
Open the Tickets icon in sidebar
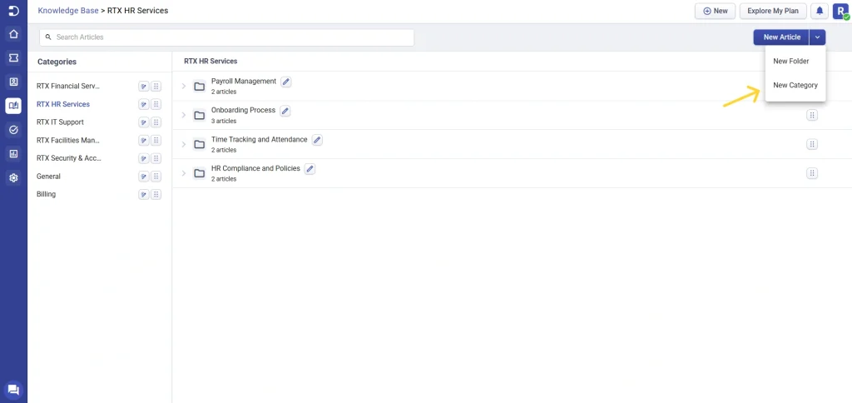13,57
